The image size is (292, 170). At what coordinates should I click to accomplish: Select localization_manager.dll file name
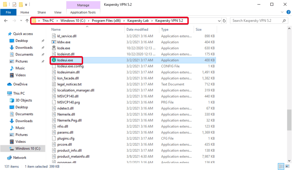click(76, 90)
